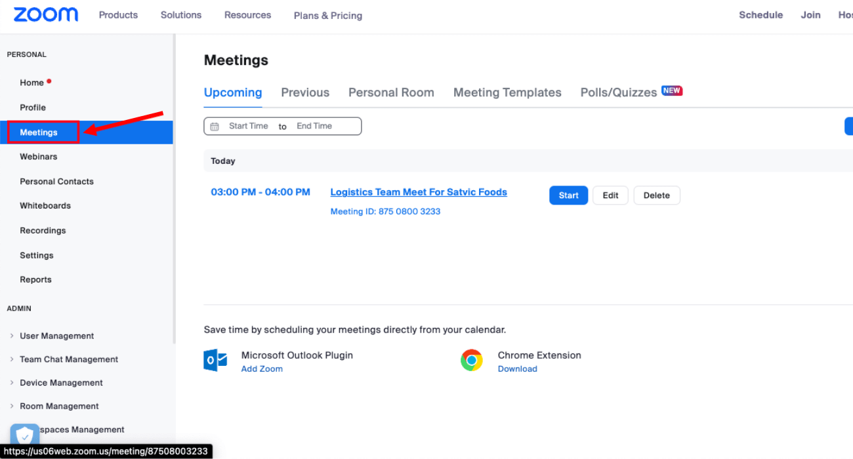This screenshot has width=853, height=459.
Task: Open Profile in sidebar
Action: pyautogui.click(x=33, y=108)
